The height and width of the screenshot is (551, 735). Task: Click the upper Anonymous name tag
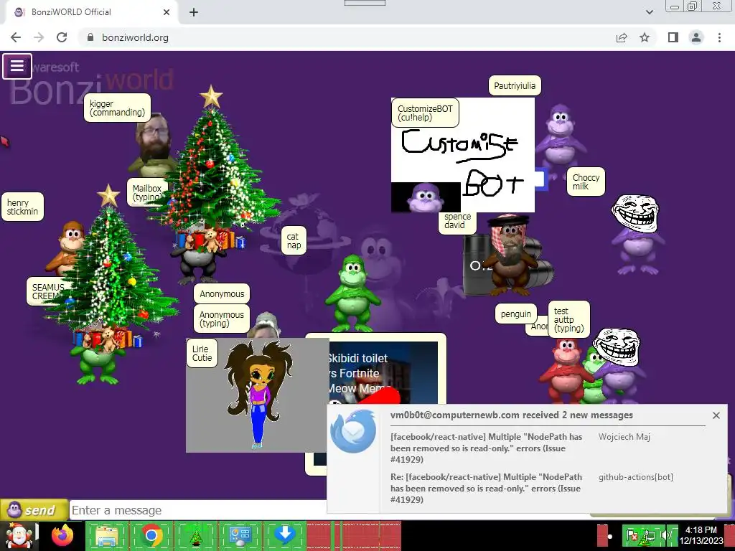click(222, 293)
